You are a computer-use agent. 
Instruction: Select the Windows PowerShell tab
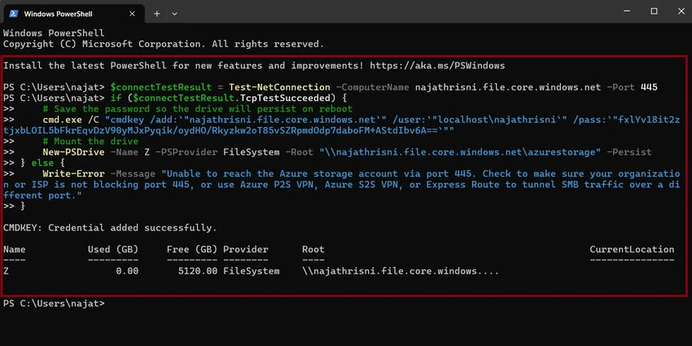[x=74, y=14]
